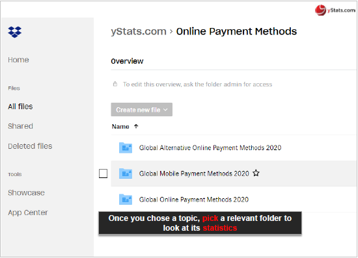358x258 pixels.
Task: Open the yStats.com logo in the corner
Action: click(x=335, y=10)
